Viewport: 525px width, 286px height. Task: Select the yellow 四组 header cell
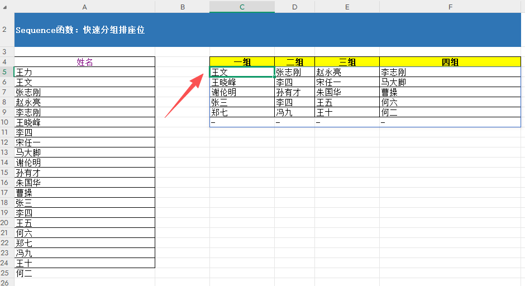click(450, 62)
